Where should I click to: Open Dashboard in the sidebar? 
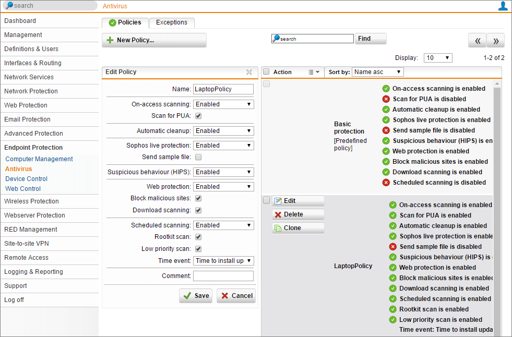pos(50,20)
